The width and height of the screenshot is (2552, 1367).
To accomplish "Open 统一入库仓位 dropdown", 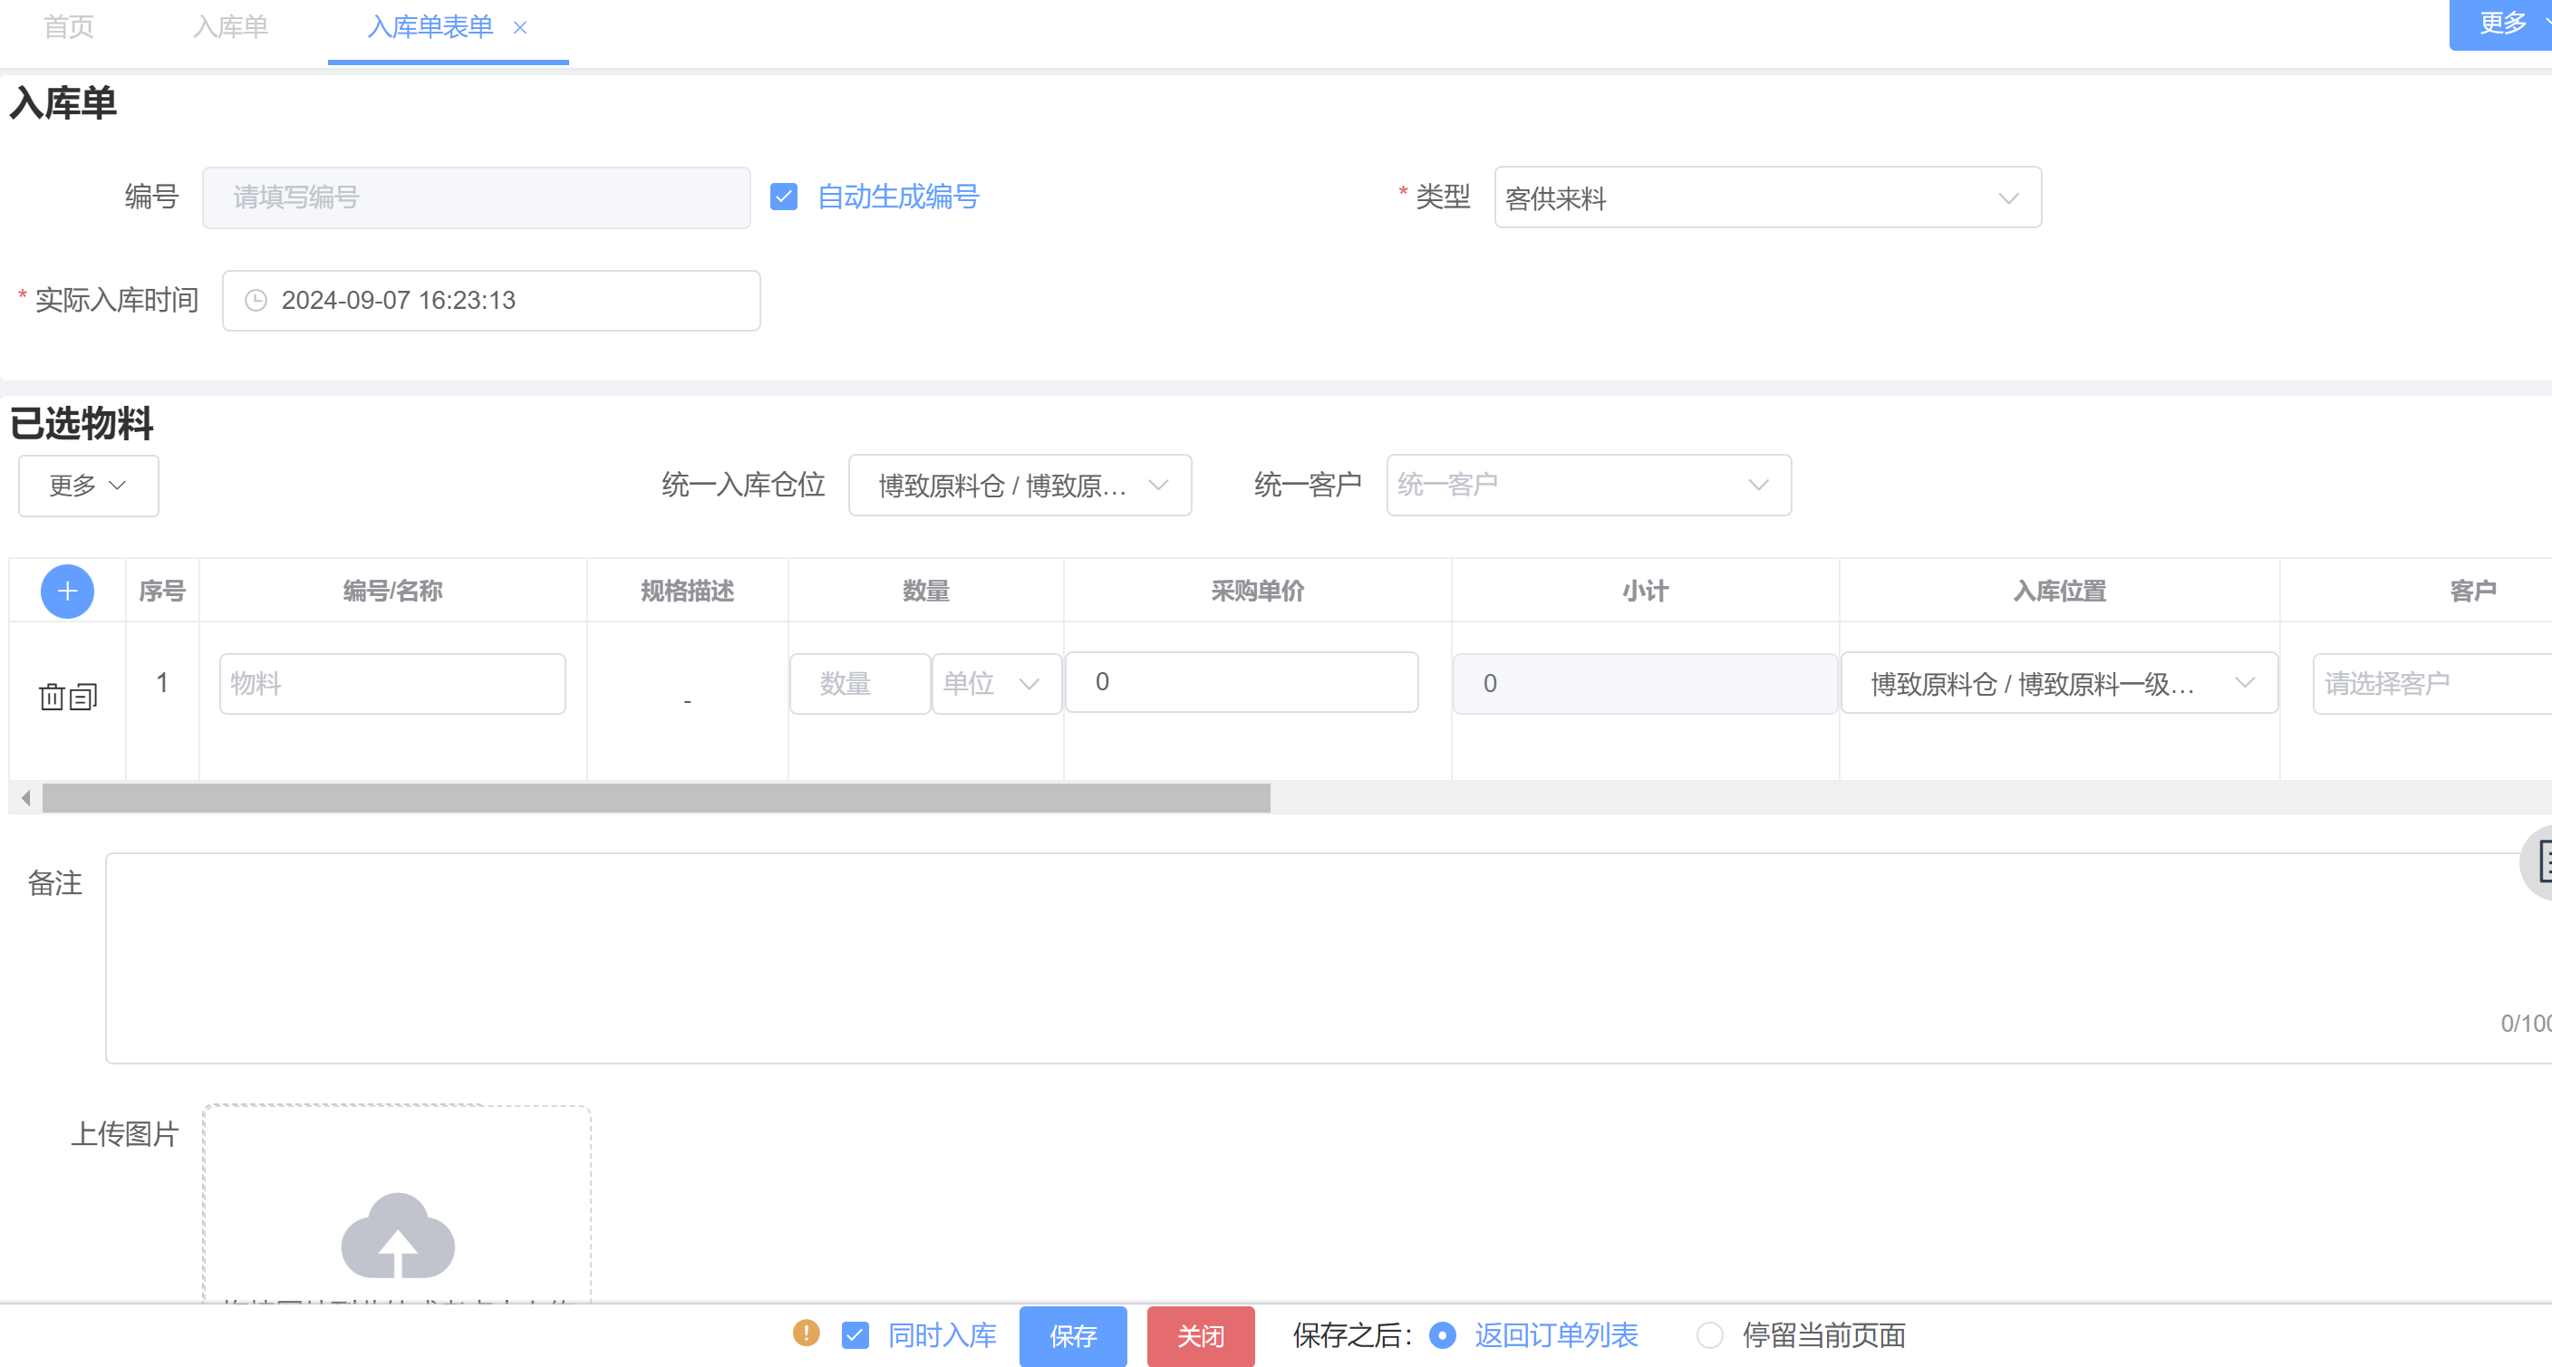I will point(1020,485).
